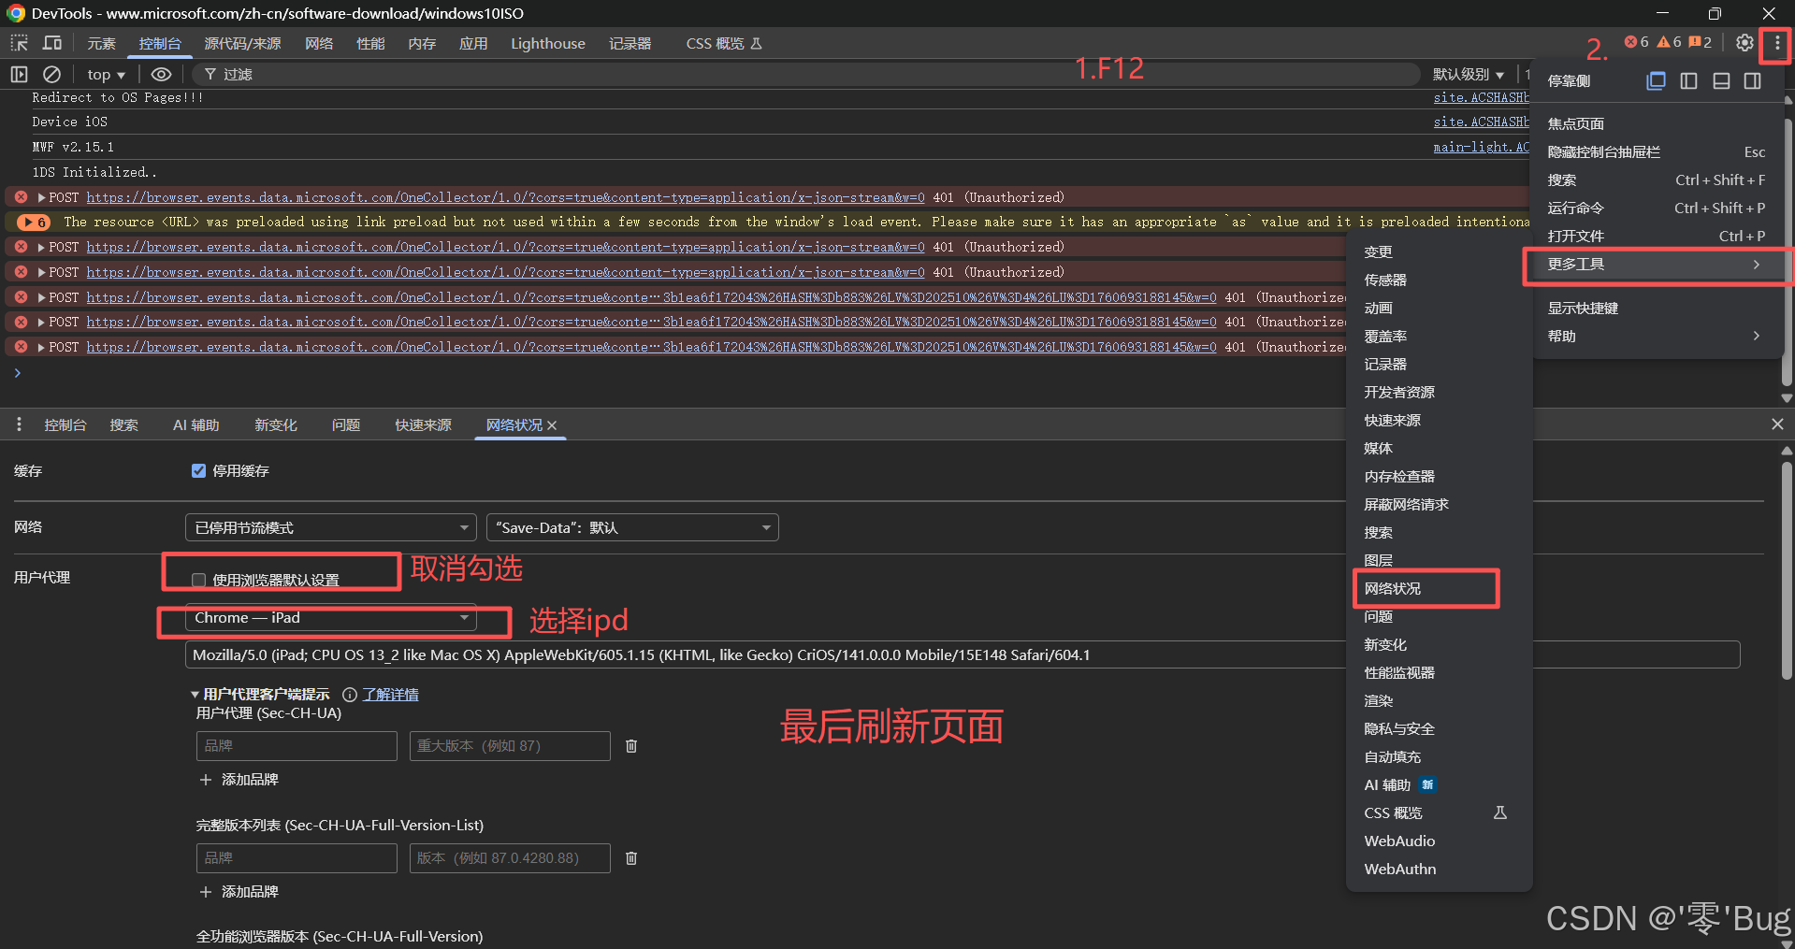Image resolution: width=1795 pixels, height=949 pixels.
Task: Open the issues count badge showing 2
Action: tap(1701, 42)
